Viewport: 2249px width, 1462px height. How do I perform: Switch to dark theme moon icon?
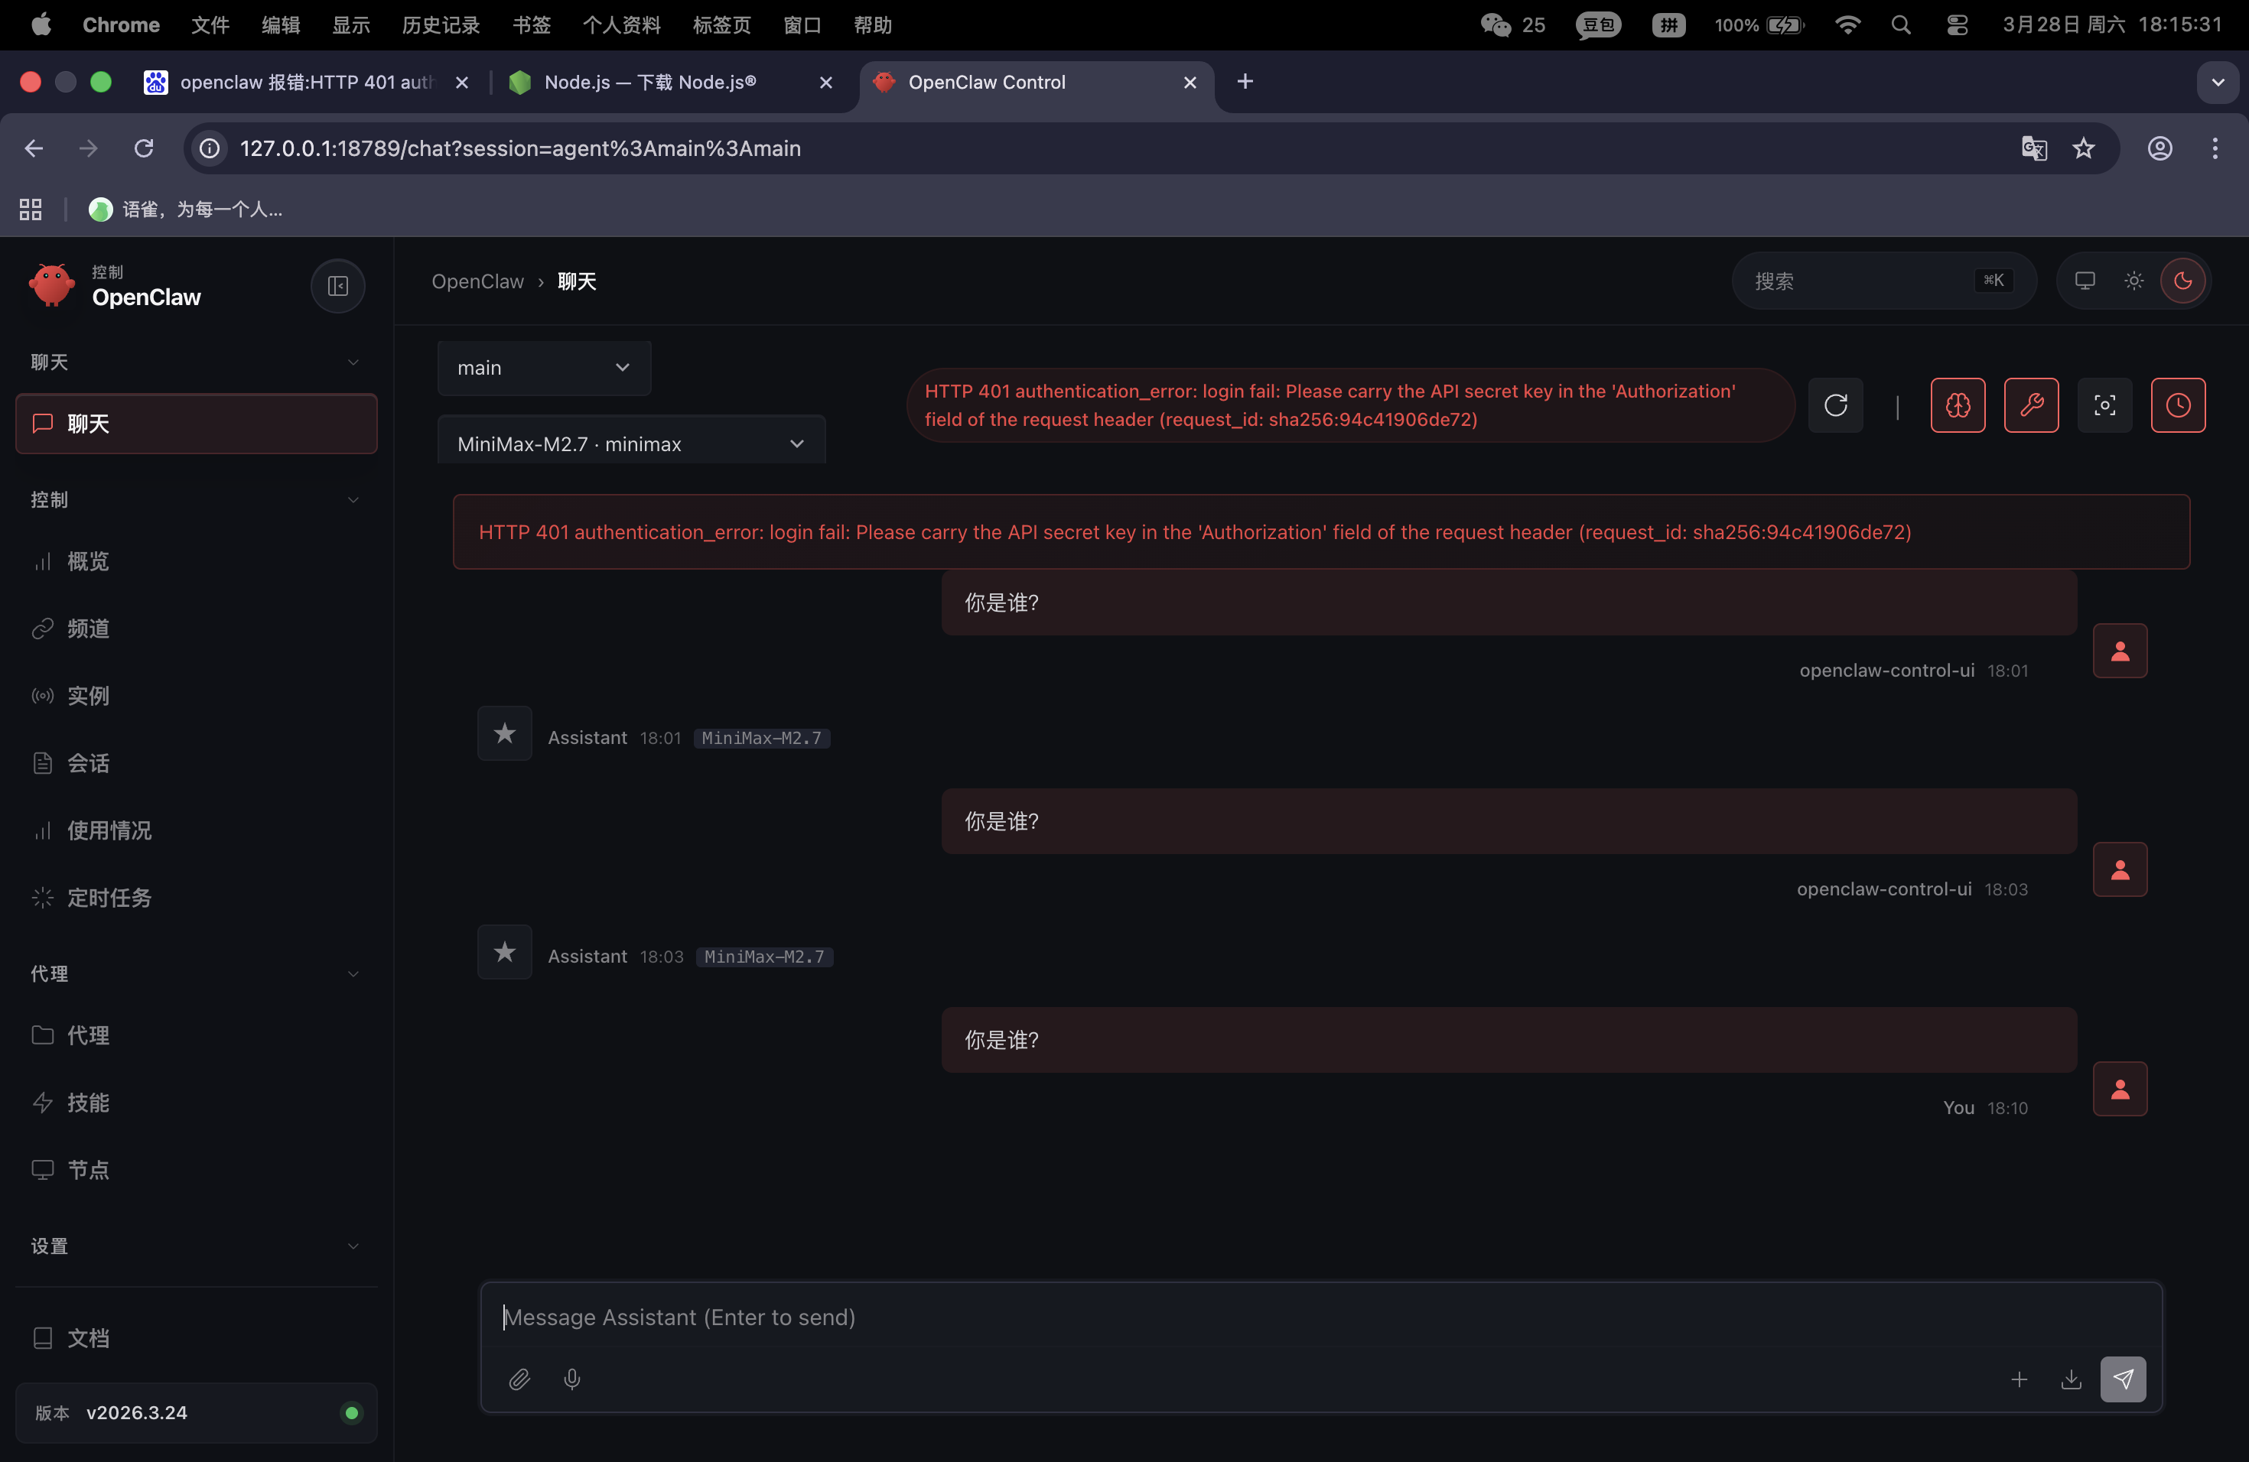pos(2183,281)
